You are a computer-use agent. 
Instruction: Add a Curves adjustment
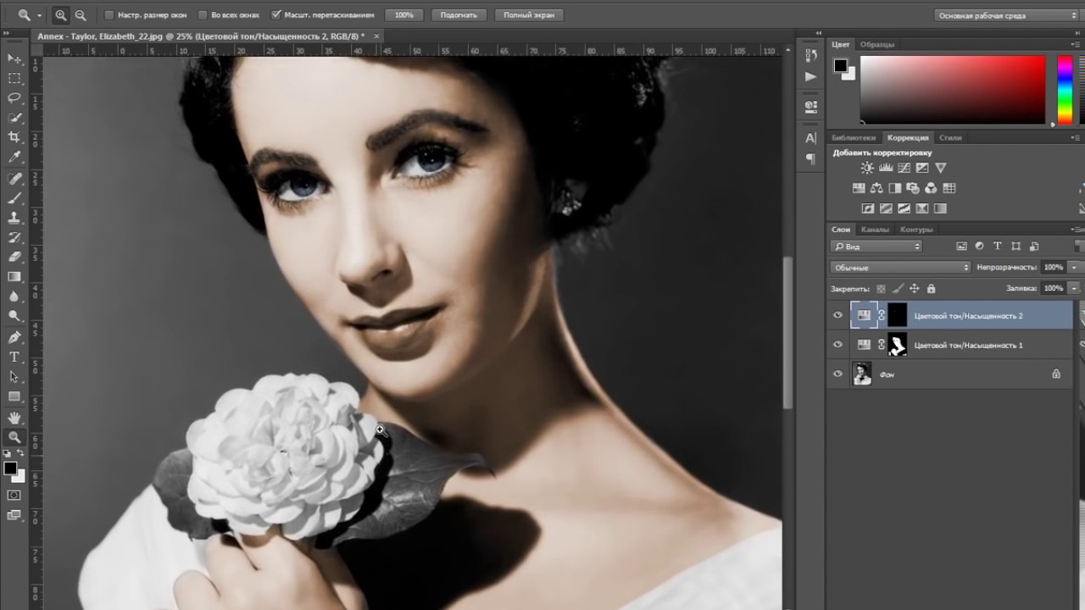904,168
